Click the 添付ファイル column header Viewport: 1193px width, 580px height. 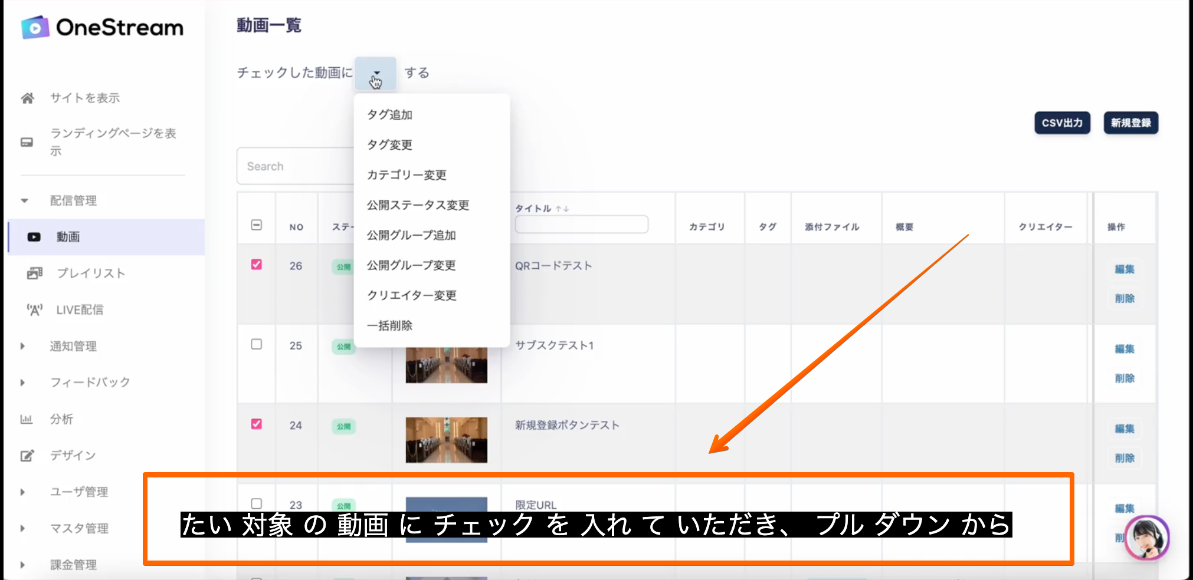coord(832,227)
